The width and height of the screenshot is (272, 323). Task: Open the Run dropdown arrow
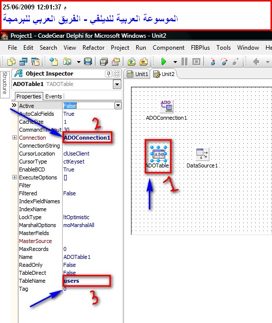pos(175,62)
